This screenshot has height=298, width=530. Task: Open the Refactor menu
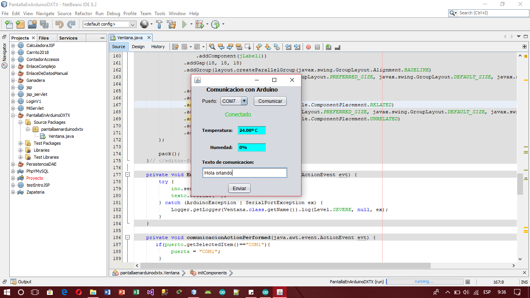83,13
